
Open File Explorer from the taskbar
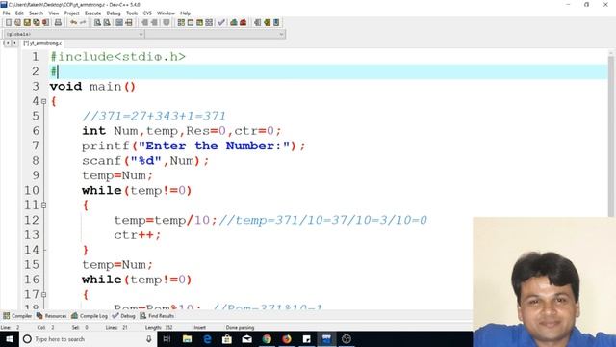click(x=187, y=339)
